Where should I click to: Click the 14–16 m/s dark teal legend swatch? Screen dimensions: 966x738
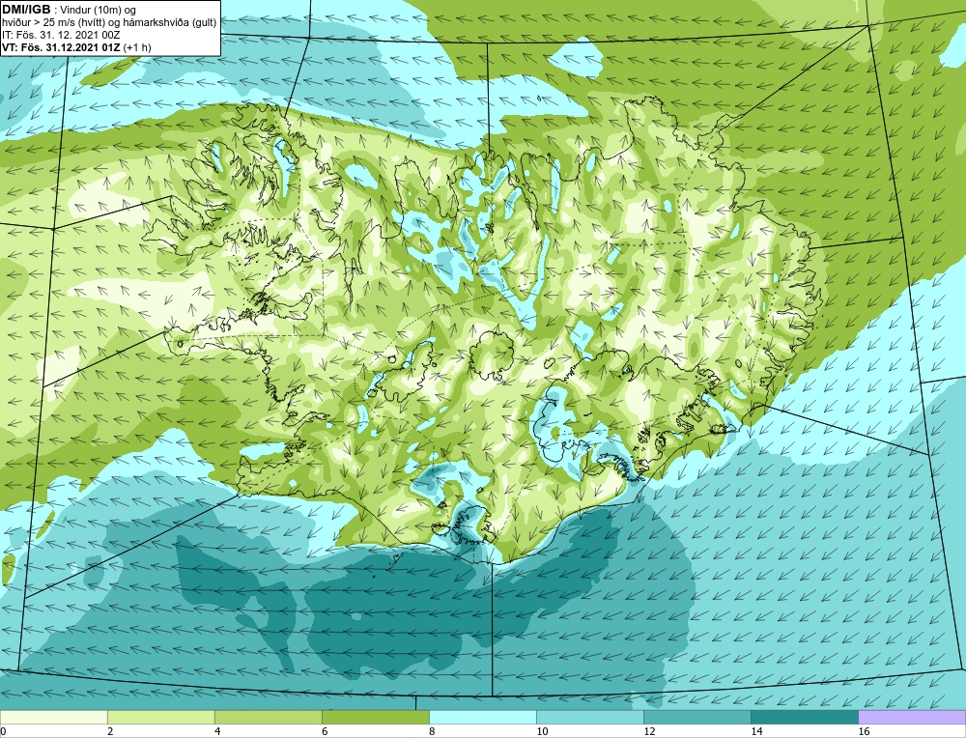click(804, 717)
